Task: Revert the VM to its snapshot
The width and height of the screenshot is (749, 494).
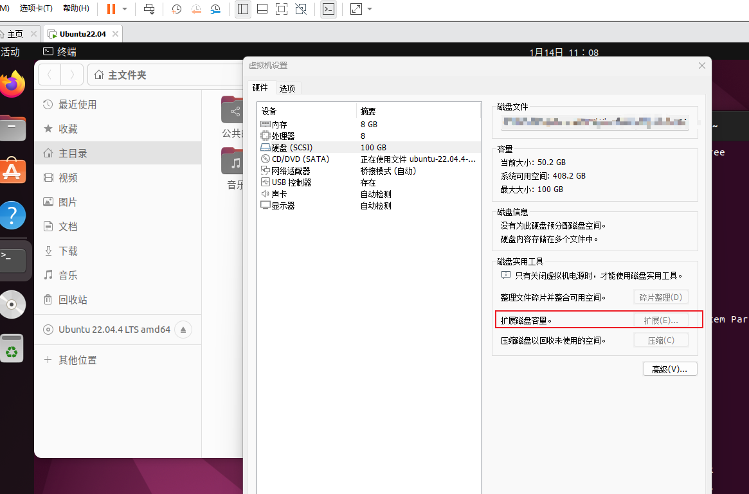Action: (195, 8)
